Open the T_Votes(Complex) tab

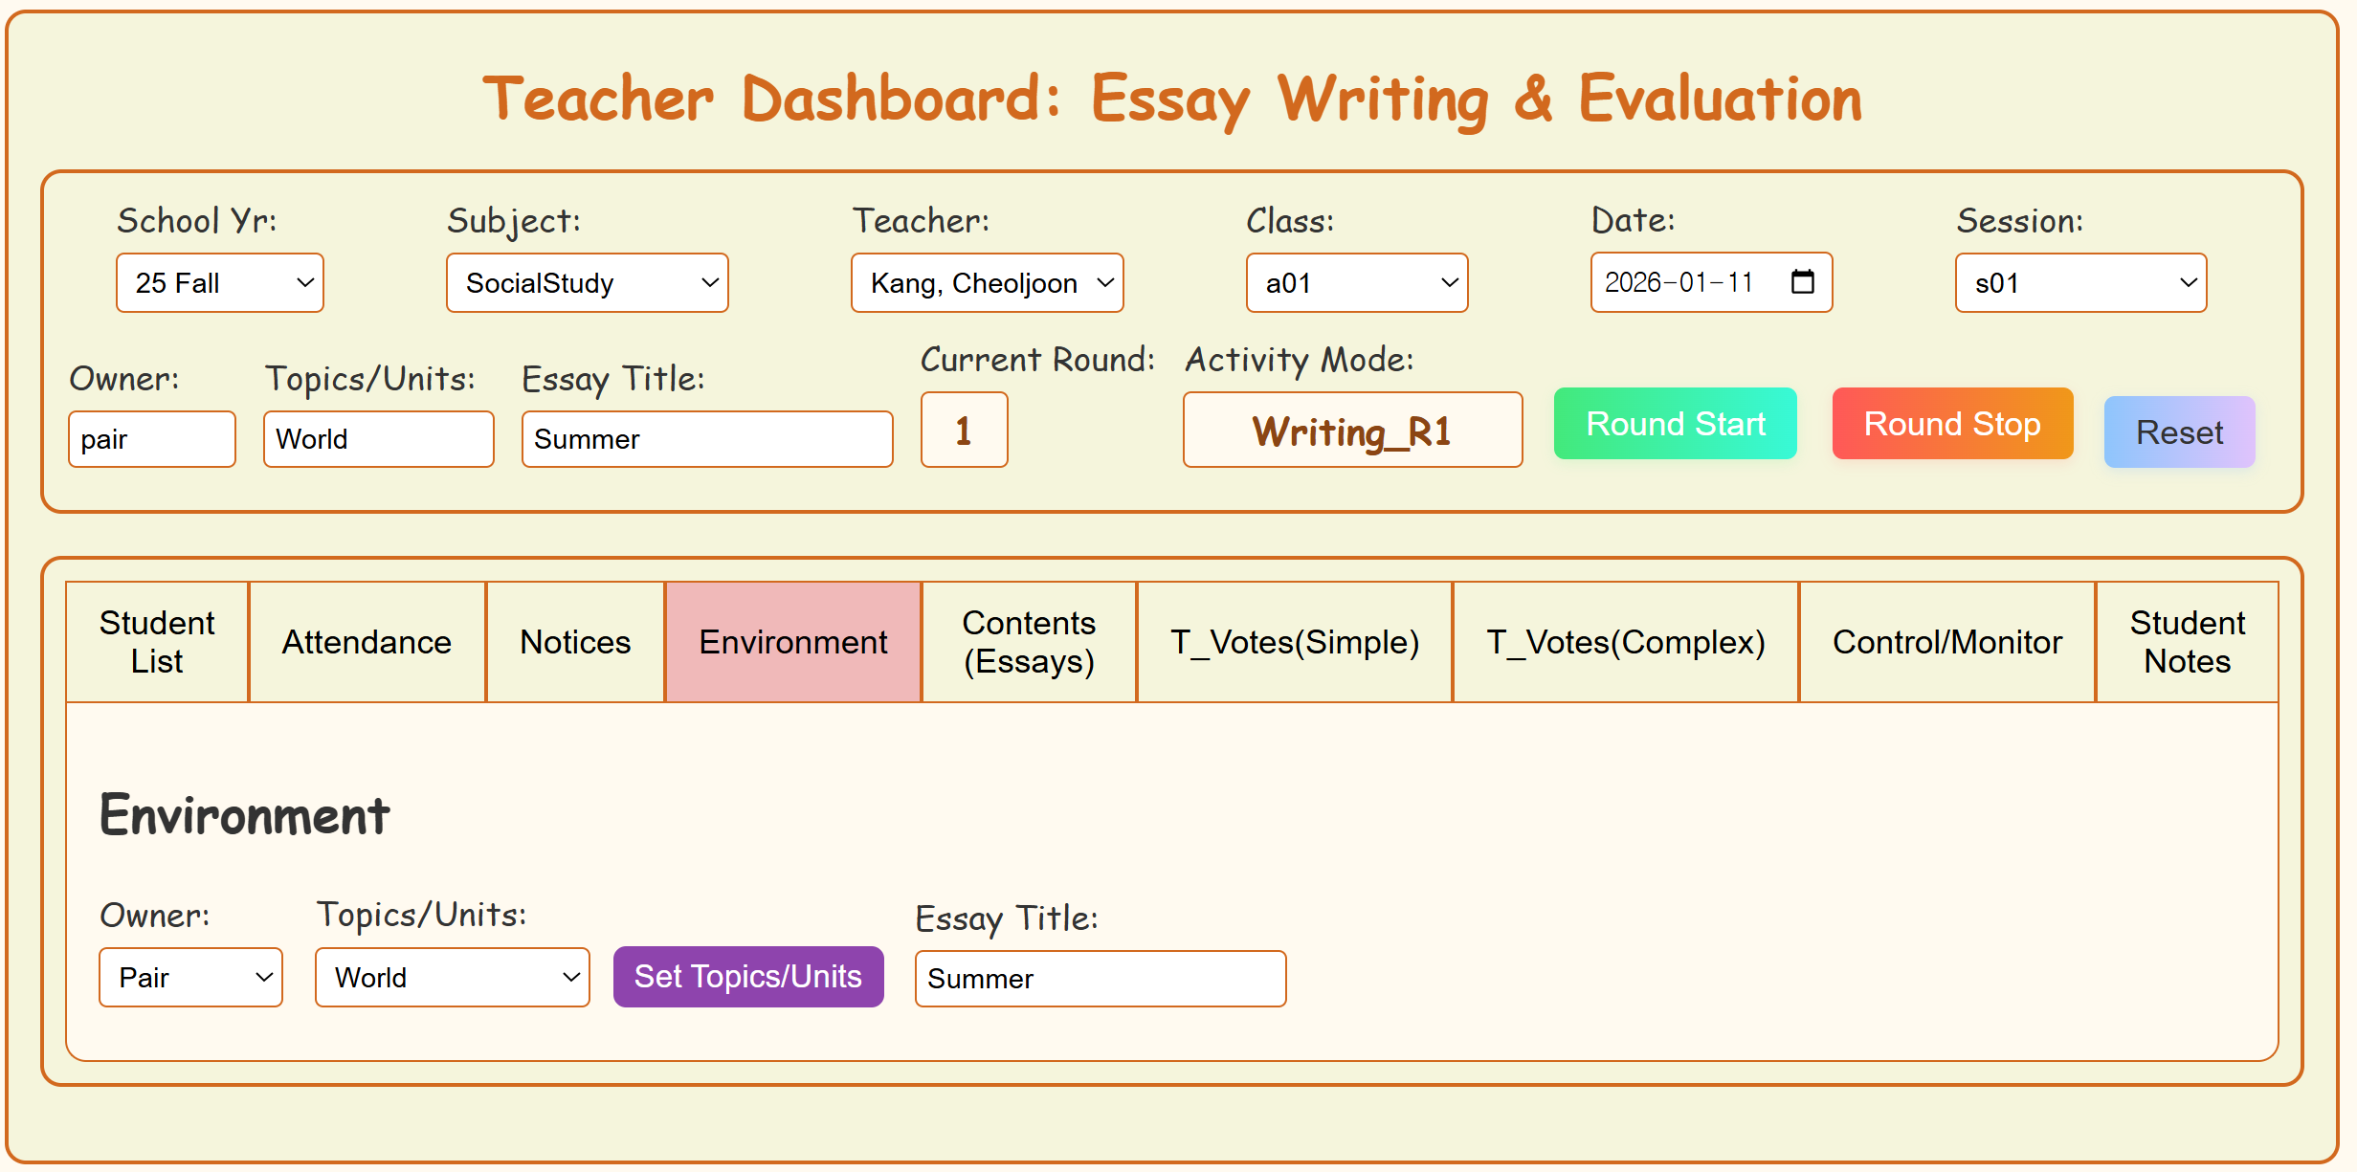tap(1625, 642)
